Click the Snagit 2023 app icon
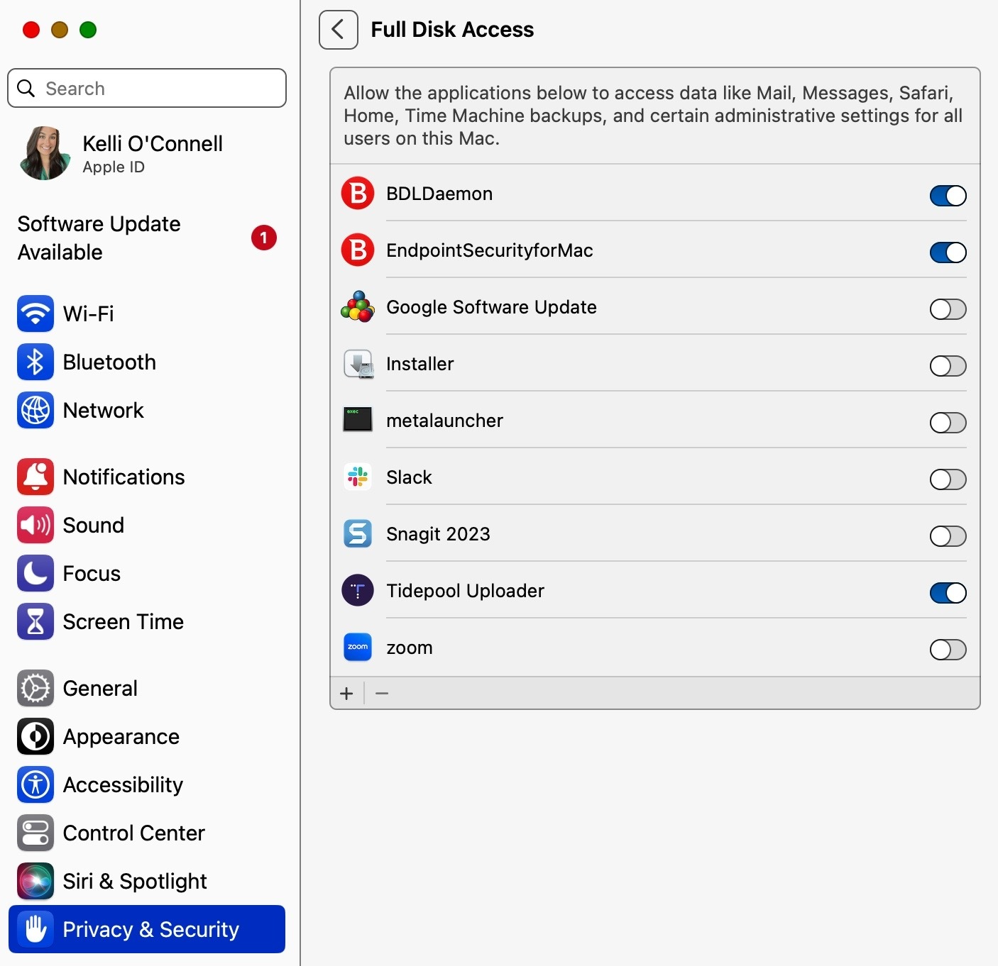998x966 pixels. coord(358,533)
